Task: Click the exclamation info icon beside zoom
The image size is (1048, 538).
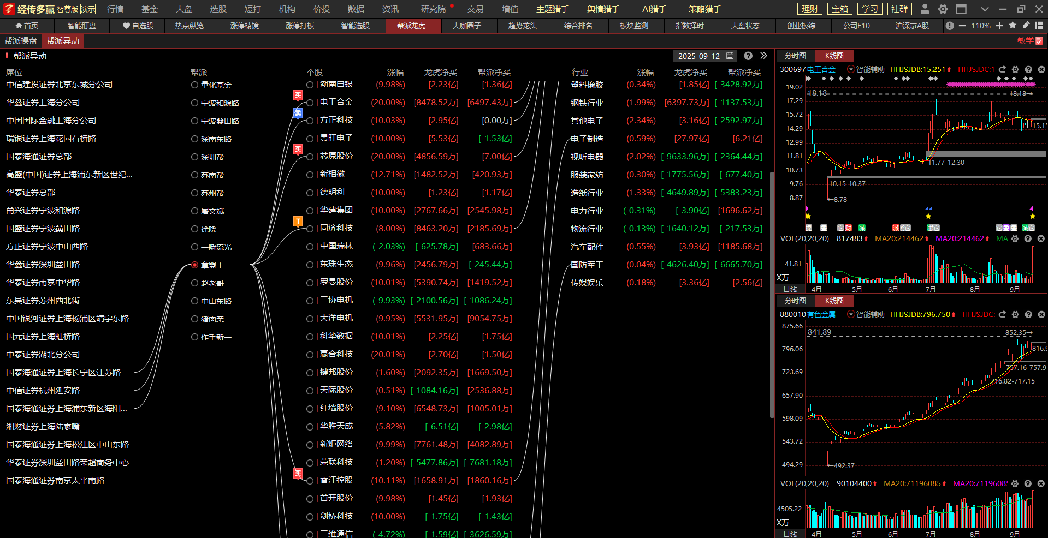Action: click(x=950, y=26)
